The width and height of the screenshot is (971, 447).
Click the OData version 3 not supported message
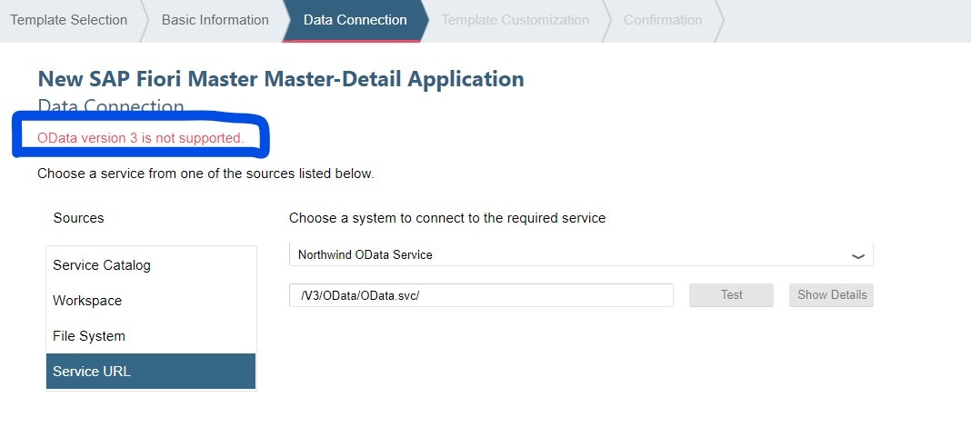coord(141,138)
